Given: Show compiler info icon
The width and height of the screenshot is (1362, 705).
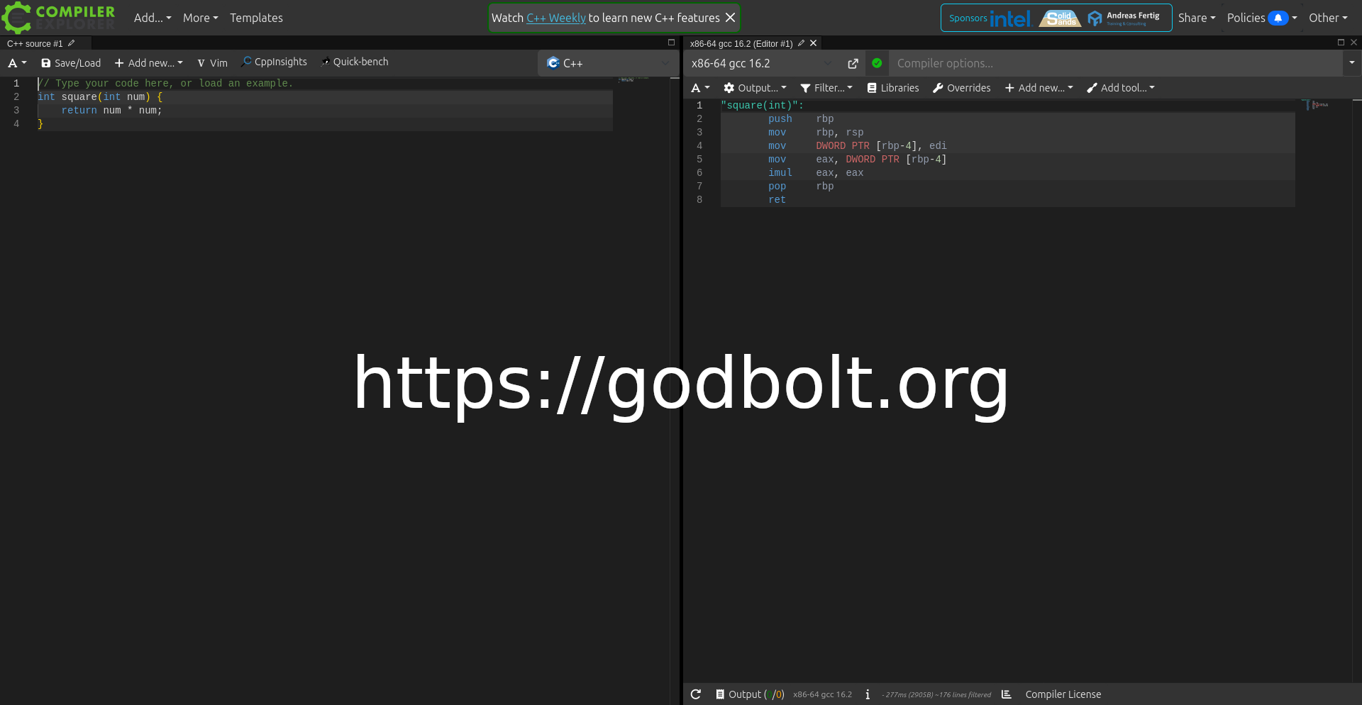Looking at the screenshot, I should [x=868, y=694].
